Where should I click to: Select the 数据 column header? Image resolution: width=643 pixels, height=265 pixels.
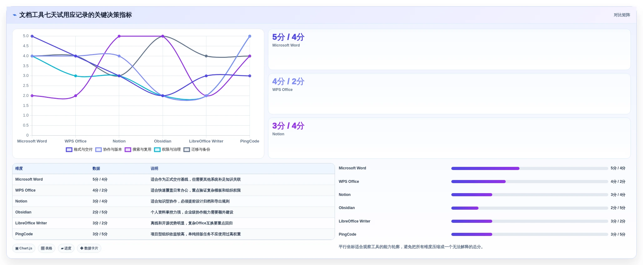click(96, 168)
